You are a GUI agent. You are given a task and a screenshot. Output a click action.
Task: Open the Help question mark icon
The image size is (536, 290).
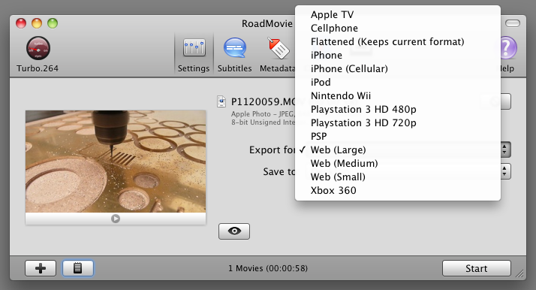coord(508,47)
